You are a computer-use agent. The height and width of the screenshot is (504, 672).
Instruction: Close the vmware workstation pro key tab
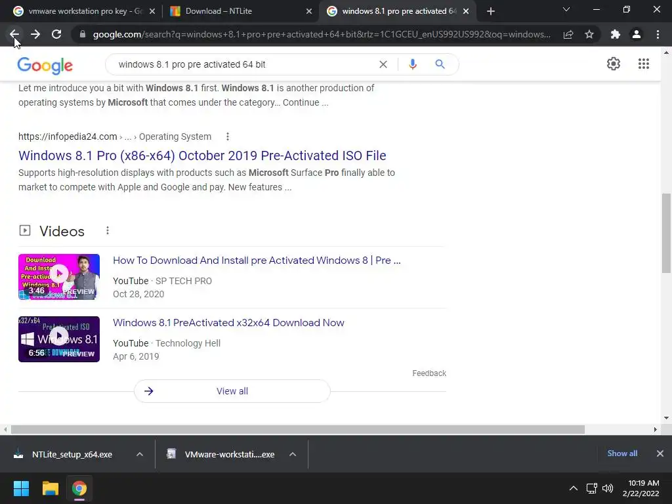click(152, 11)
